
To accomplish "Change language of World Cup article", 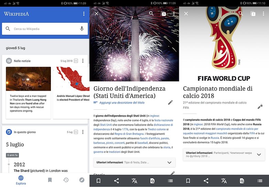I will click(224, 181).
